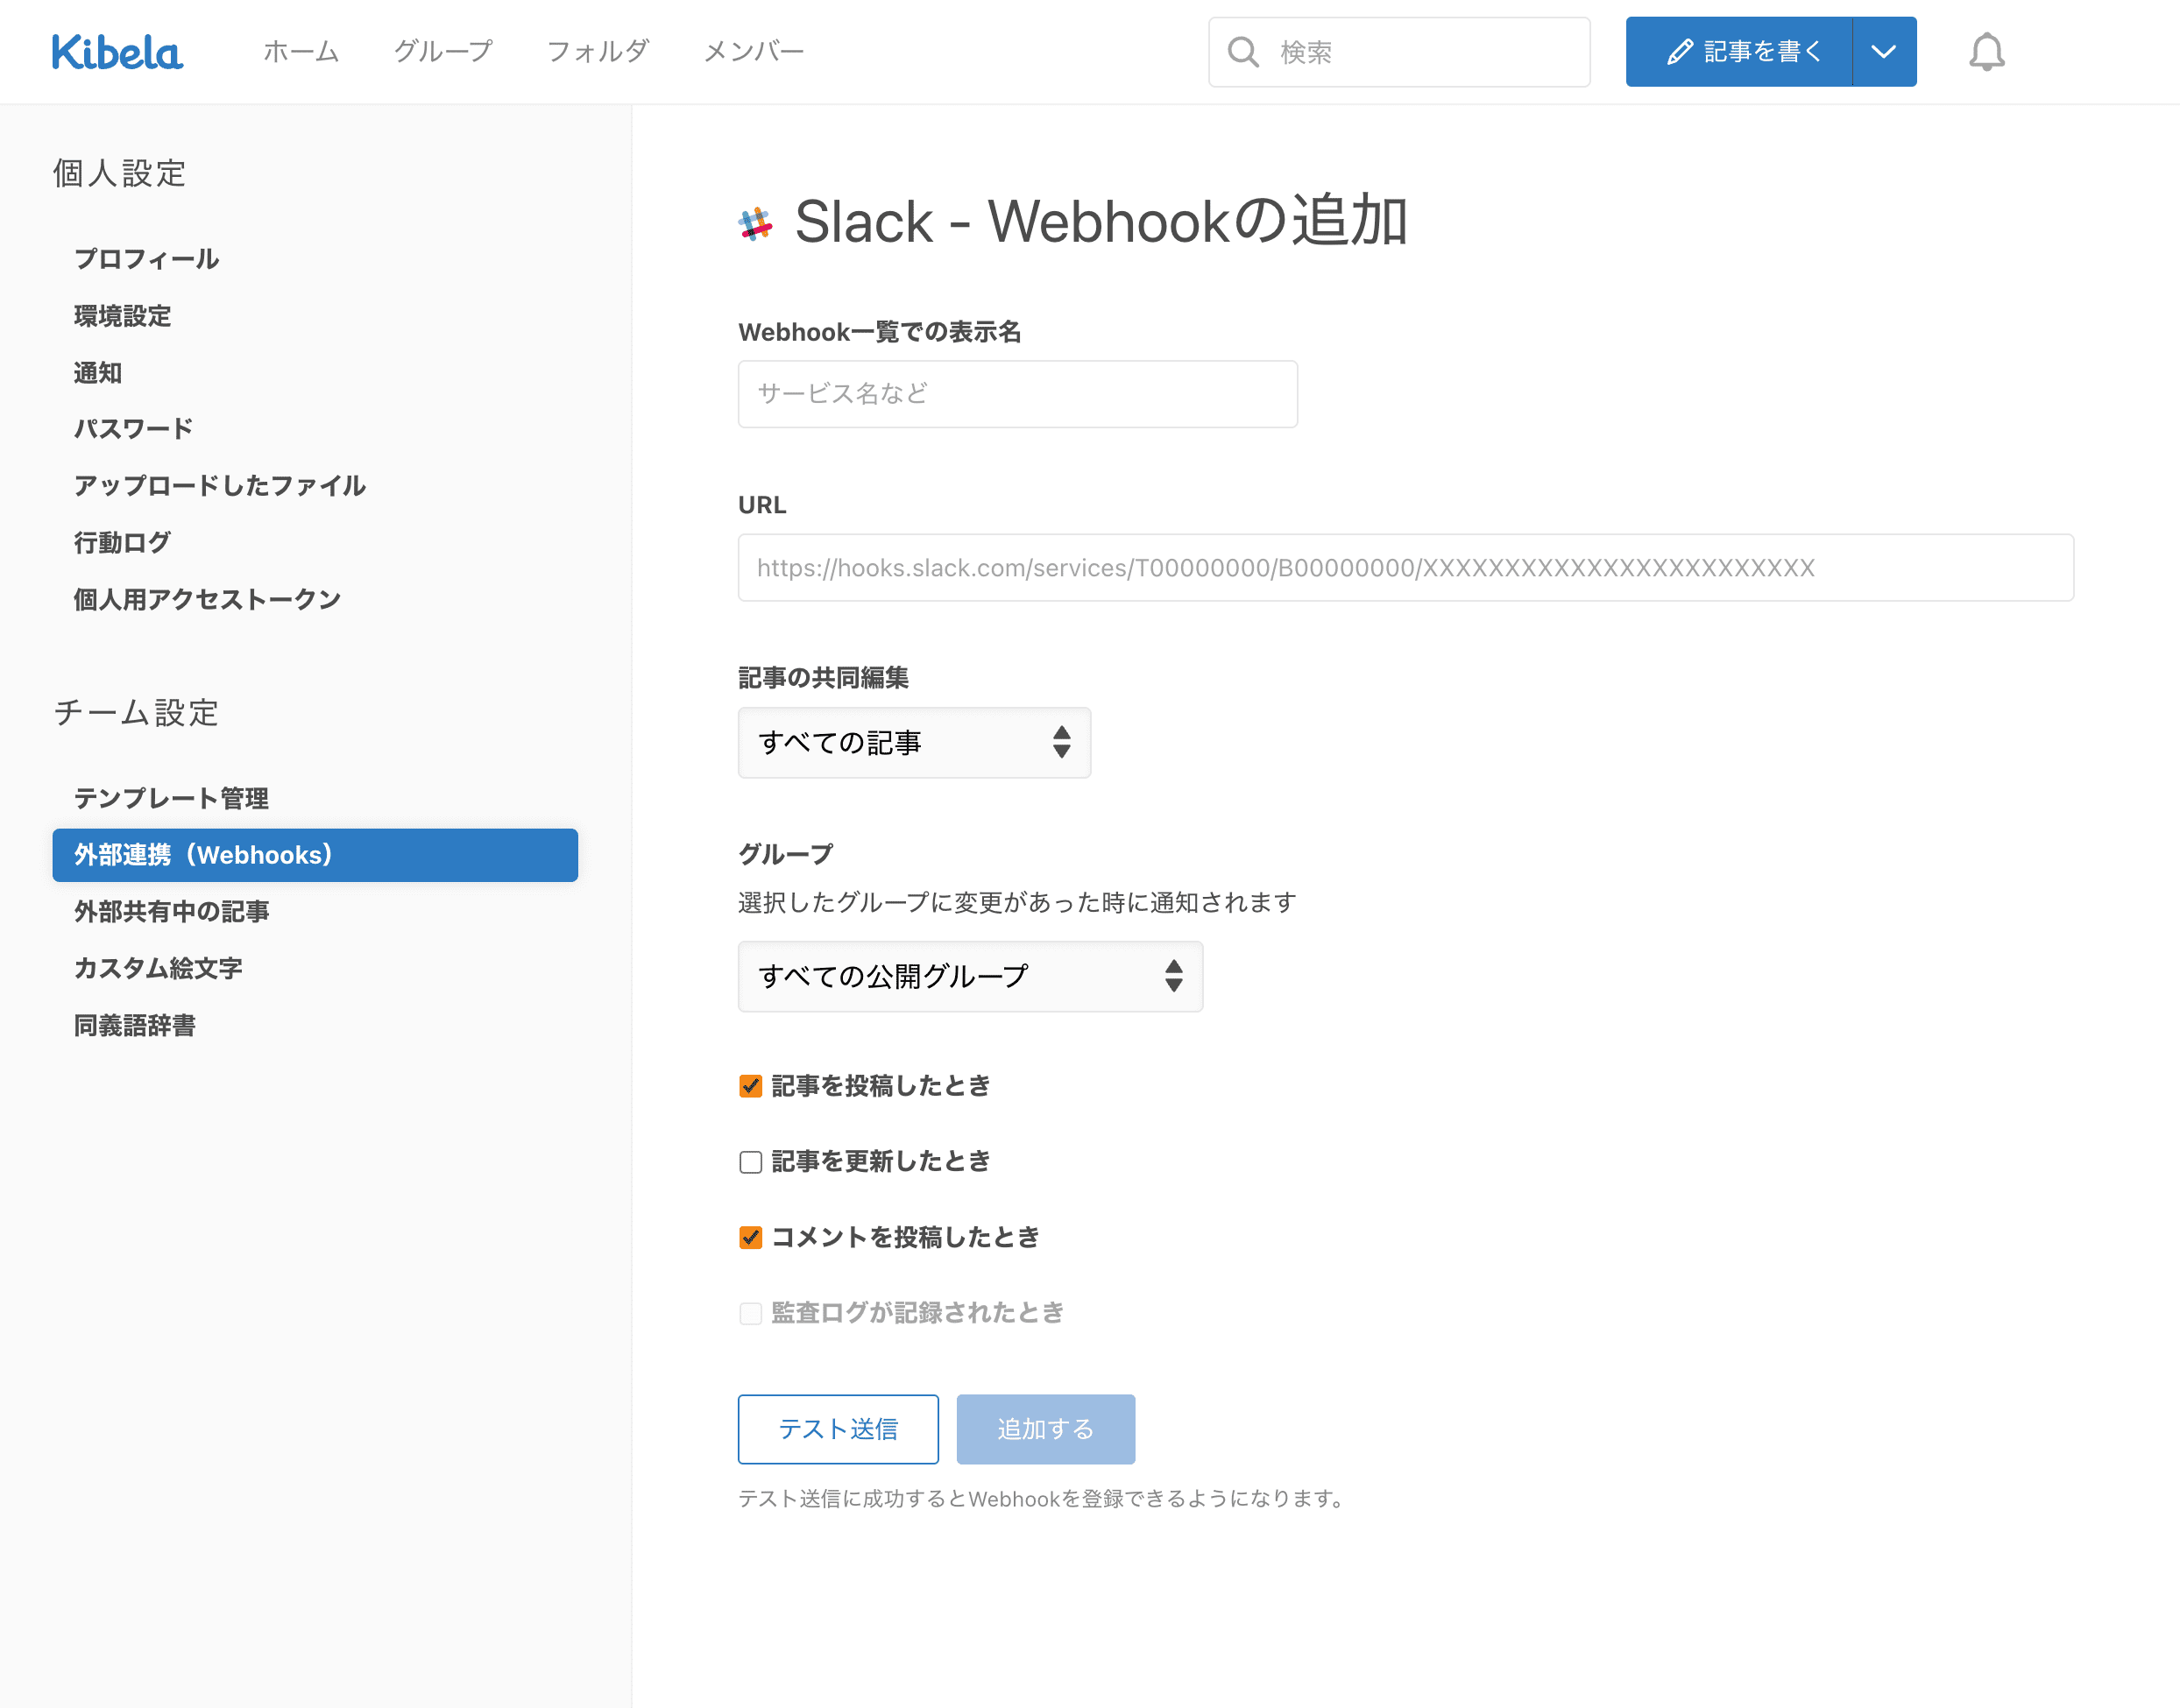The width and height of the screenshot is (2180, 1708).
Task: Click the dropdown arrow next to 記事を書く
Action: point(1885,50)
